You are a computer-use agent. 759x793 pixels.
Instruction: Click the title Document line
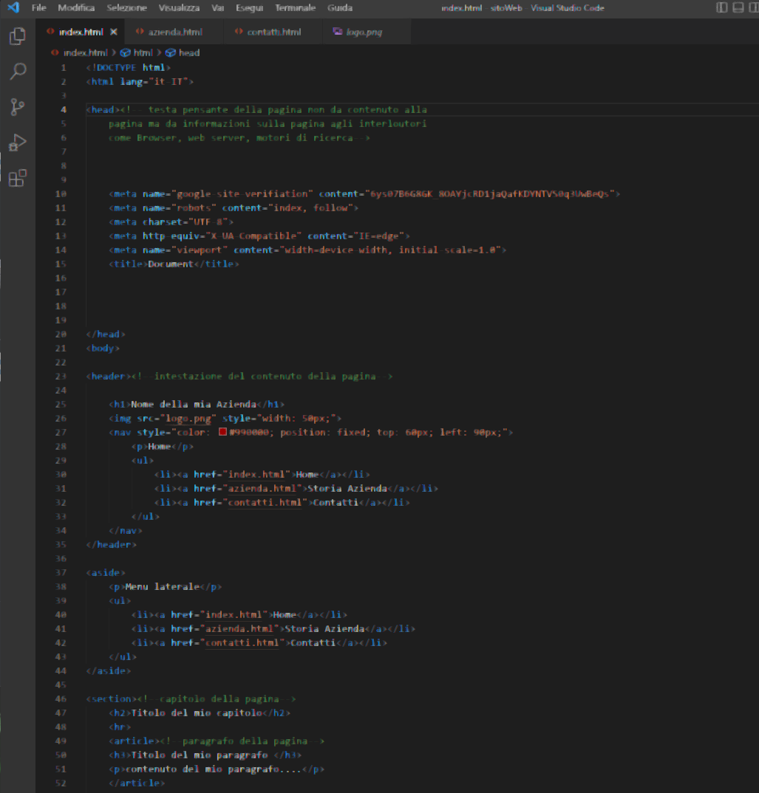click(x=174, y=264)
